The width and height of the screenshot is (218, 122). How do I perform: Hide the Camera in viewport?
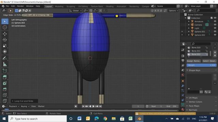pos(215,25)
